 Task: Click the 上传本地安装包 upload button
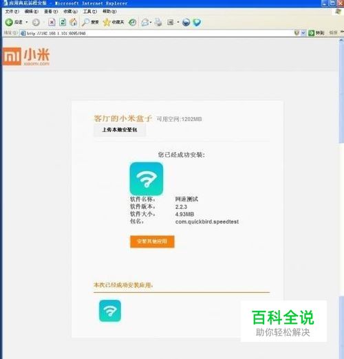point(120,130)
